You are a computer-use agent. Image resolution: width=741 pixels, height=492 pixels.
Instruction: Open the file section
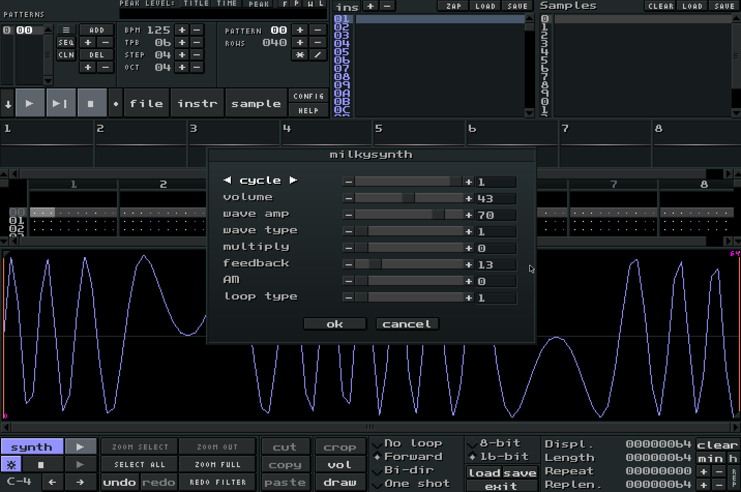tap(146, 103)
